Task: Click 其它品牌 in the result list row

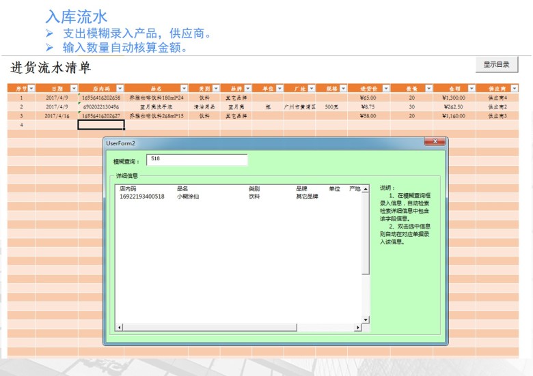Action: tap(307, 197)
